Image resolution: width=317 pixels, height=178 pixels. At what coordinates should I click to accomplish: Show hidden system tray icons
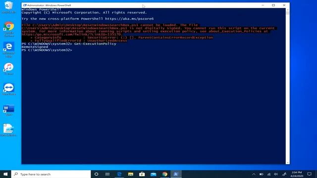pyautogui.click(x=254, y=174)
